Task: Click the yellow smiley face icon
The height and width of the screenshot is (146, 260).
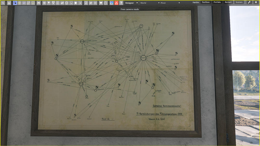Action: click(33, 3)
